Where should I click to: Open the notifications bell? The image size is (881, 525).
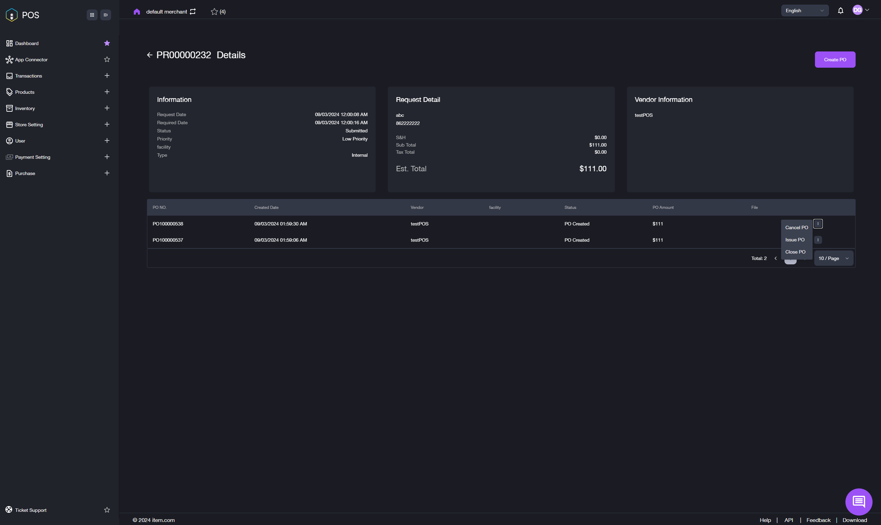click(x=840, y=10)
